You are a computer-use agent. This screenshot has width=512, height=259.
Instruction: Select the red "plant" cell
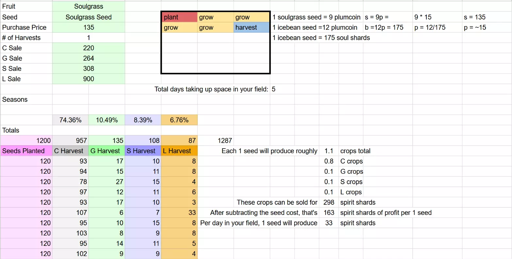(x=179, y=17)
